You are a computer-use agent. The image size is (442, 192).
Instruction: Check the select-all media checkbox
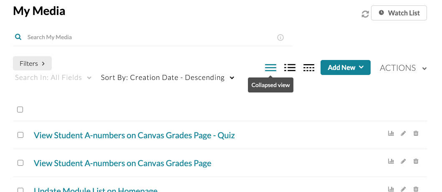(x=20, y=110)
